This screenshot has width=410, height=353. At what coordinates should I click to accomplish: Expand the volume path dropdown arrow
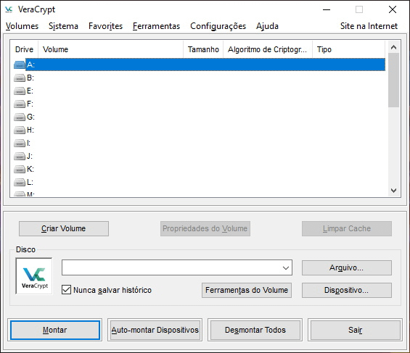[286, 267]
